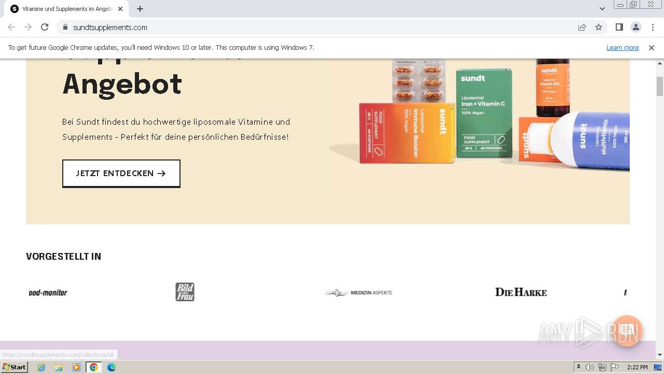Image resolution: width=664 pixels, height=374 pixels.
Task: Open Windows Media Player from the taskbar
Action: (76, 367)
